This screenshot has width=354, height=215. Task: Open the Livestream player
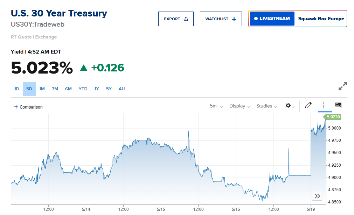272,19
